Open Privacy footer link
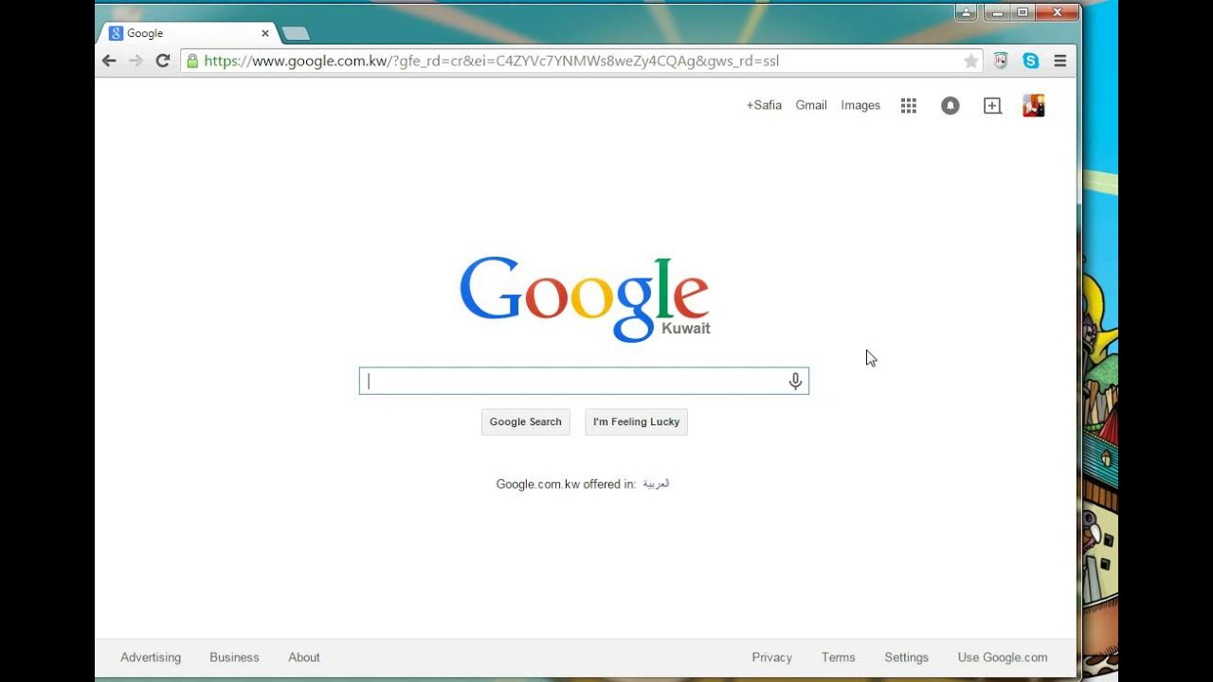Image resolution: width=1213 pixels, height=682 pixels. click(772, 657)
